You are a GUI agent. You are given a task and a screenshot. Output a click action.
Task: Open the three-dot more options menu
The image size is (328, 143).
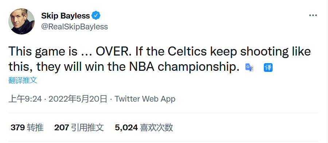313,16
